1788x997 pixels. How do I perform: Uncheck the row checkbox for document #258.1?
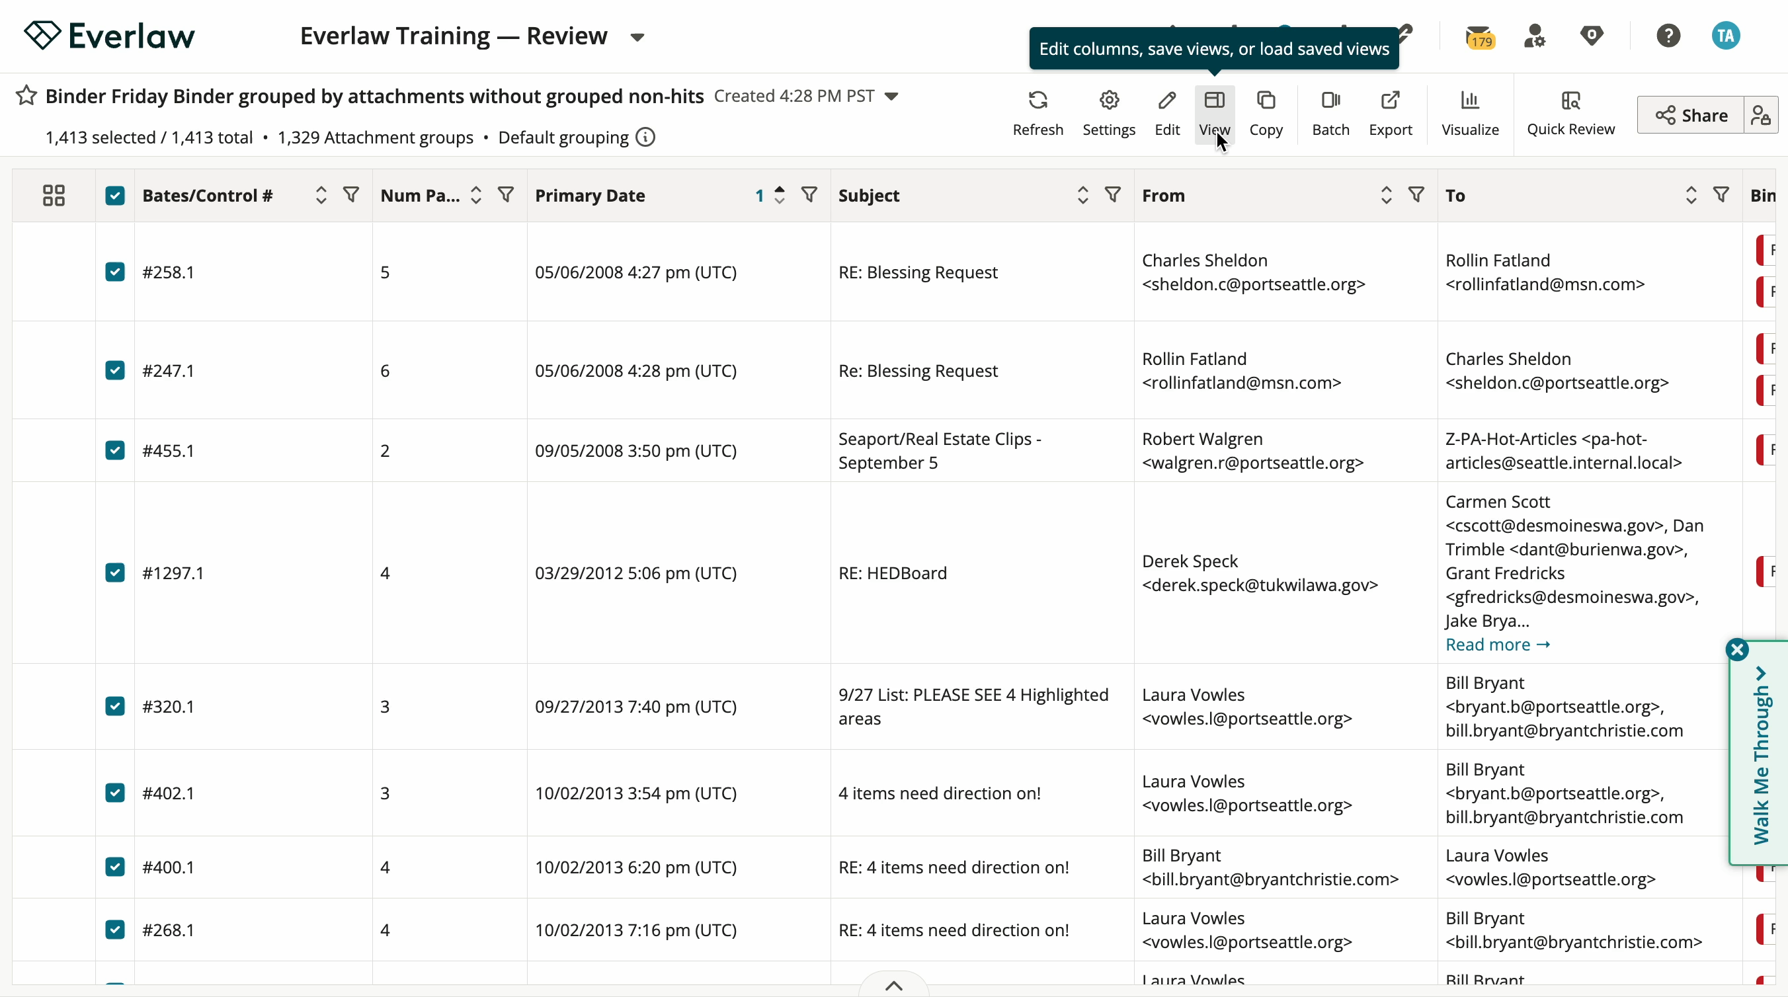click(x=115, y=271)
